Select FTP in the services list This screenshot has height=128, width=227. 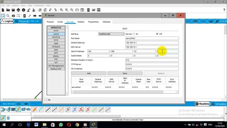pyautogui.click(x=56, y=59)
